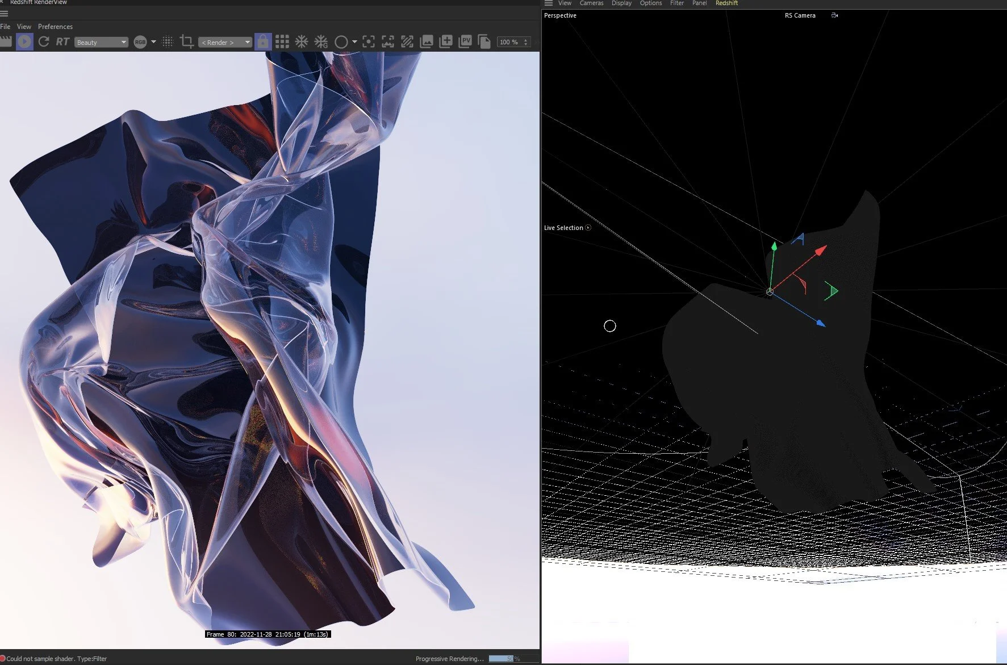Click the focus picker target icon
The image size is (1007, 665).
click(x=369, y=41)
